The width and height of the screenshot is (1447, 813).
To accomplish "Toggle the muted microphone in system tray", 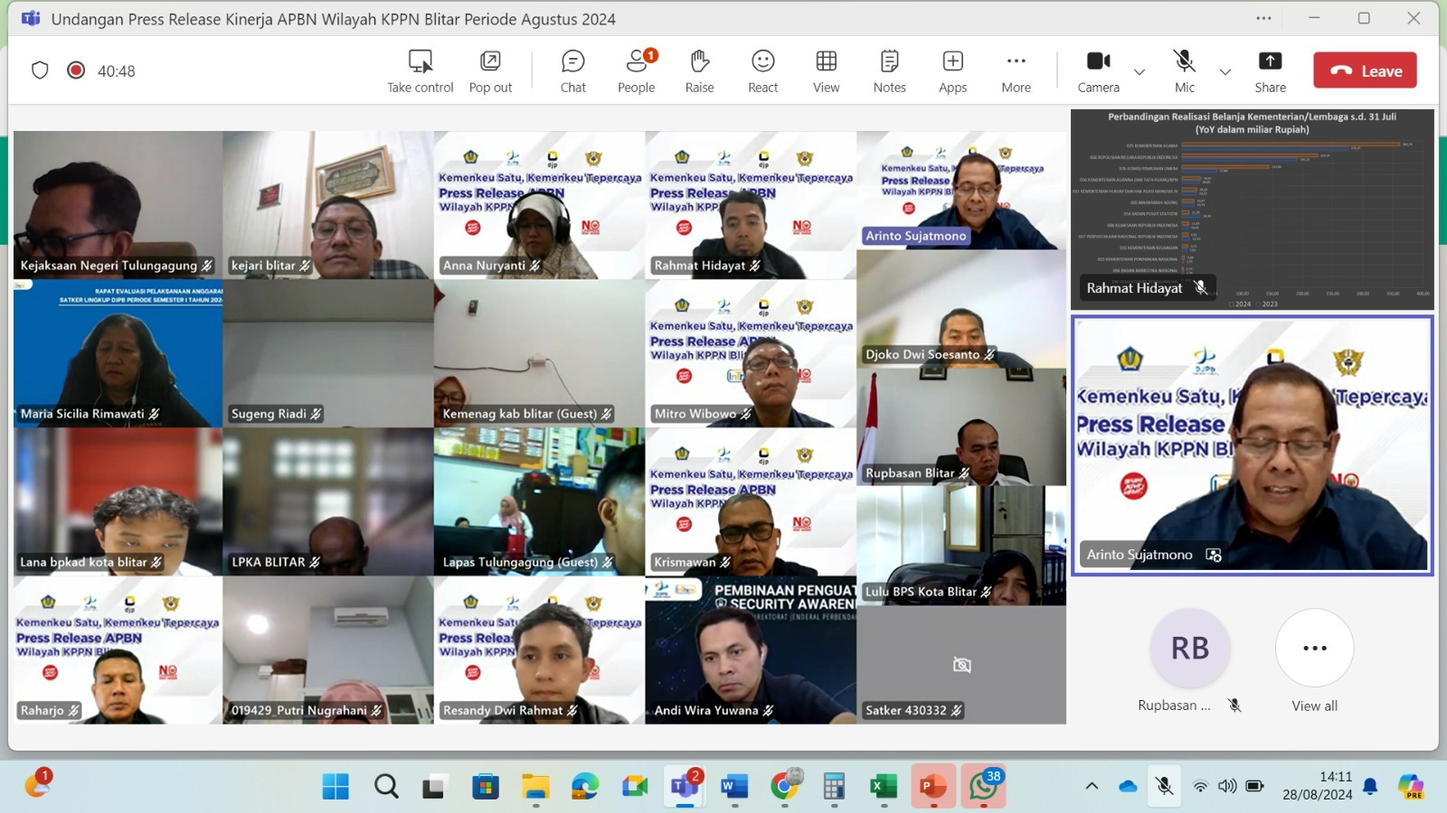I will 1164,786.
